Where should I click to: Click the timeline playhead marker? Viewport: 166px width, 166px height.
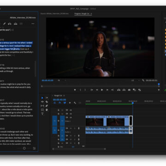click(133, 103)
